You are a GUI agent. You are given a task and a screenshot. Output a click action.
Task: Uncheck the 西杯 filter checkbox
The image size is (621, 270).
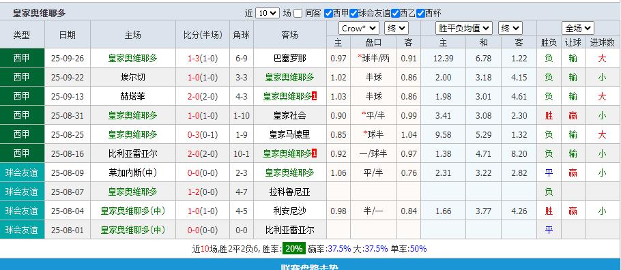coord(420,14)
